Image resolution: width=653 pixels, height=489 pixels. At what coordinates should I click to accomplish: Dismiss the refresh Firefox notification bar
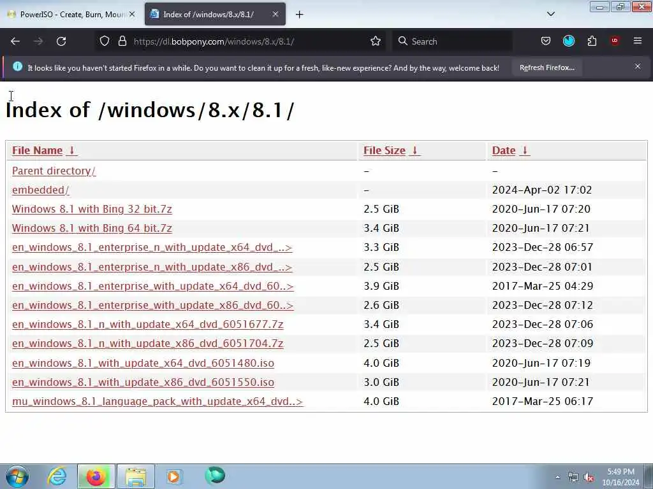tap(638, 66)
